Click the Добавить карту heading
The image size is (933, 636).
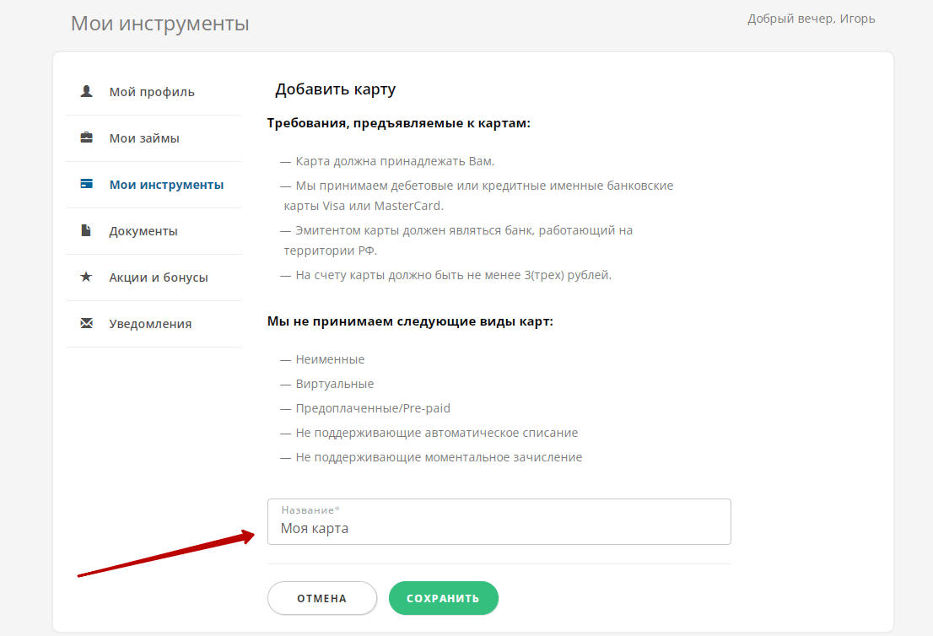tap(335, 89)
